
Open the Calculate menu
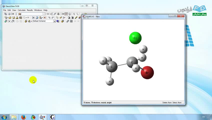pos(21,10)
